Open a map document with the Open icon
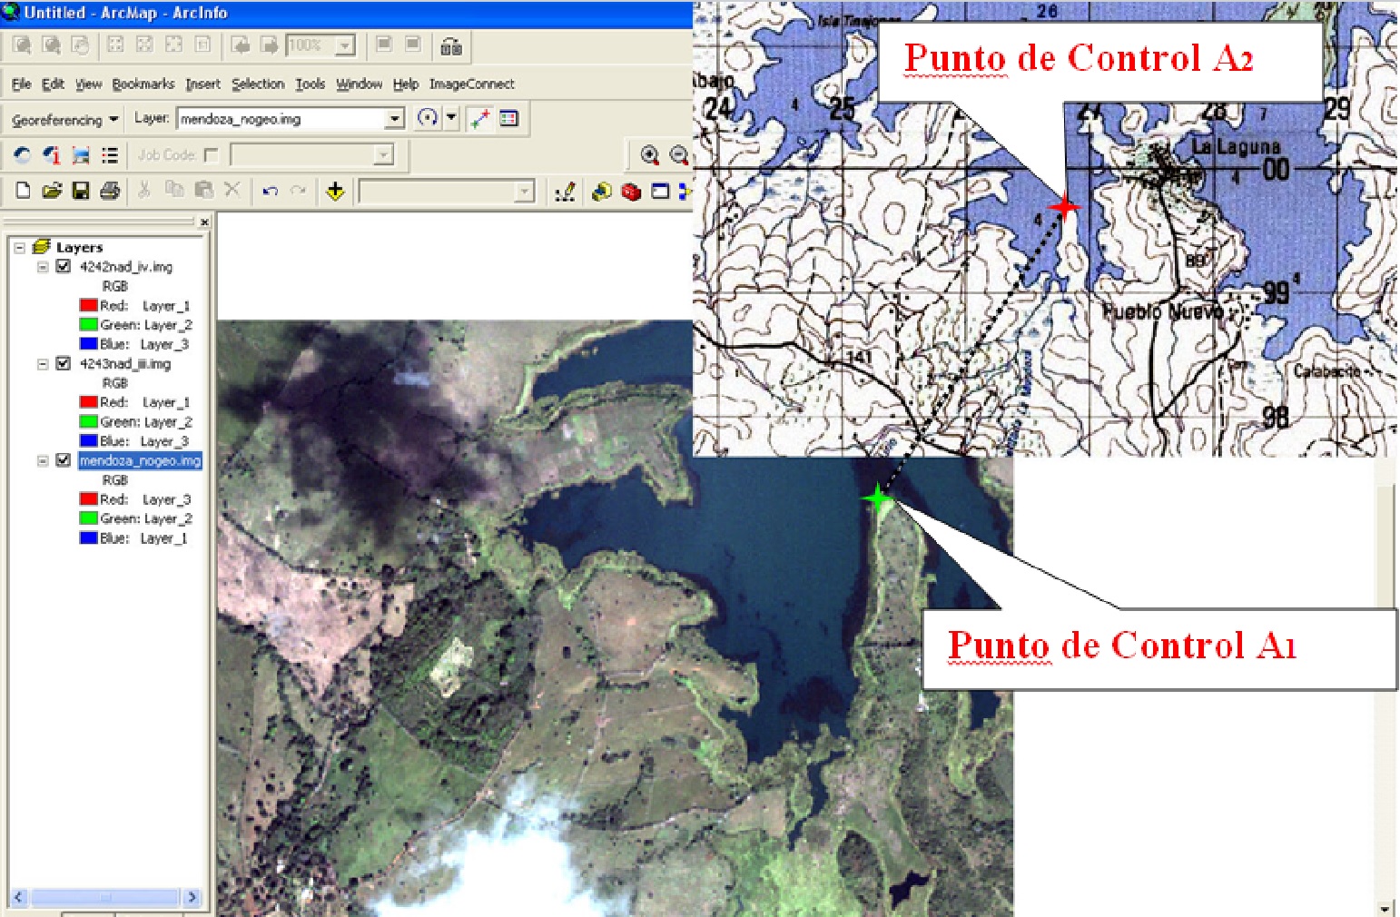 [53, 191]
